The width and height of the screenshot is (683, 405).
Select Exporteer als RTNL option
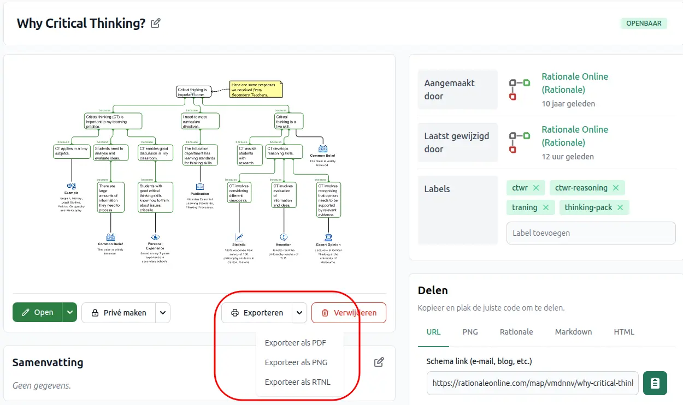point(297,382)
